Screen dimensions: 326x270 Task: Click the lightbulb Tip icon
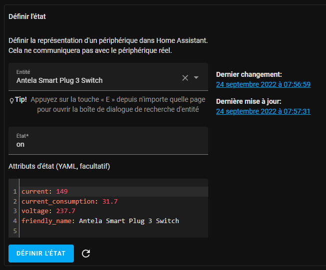click(x=11, y=100)
